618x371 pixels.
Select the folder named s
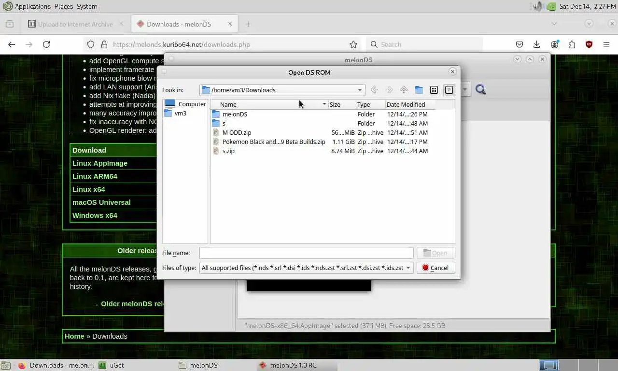pyautogui.click(x=219, y=123)
